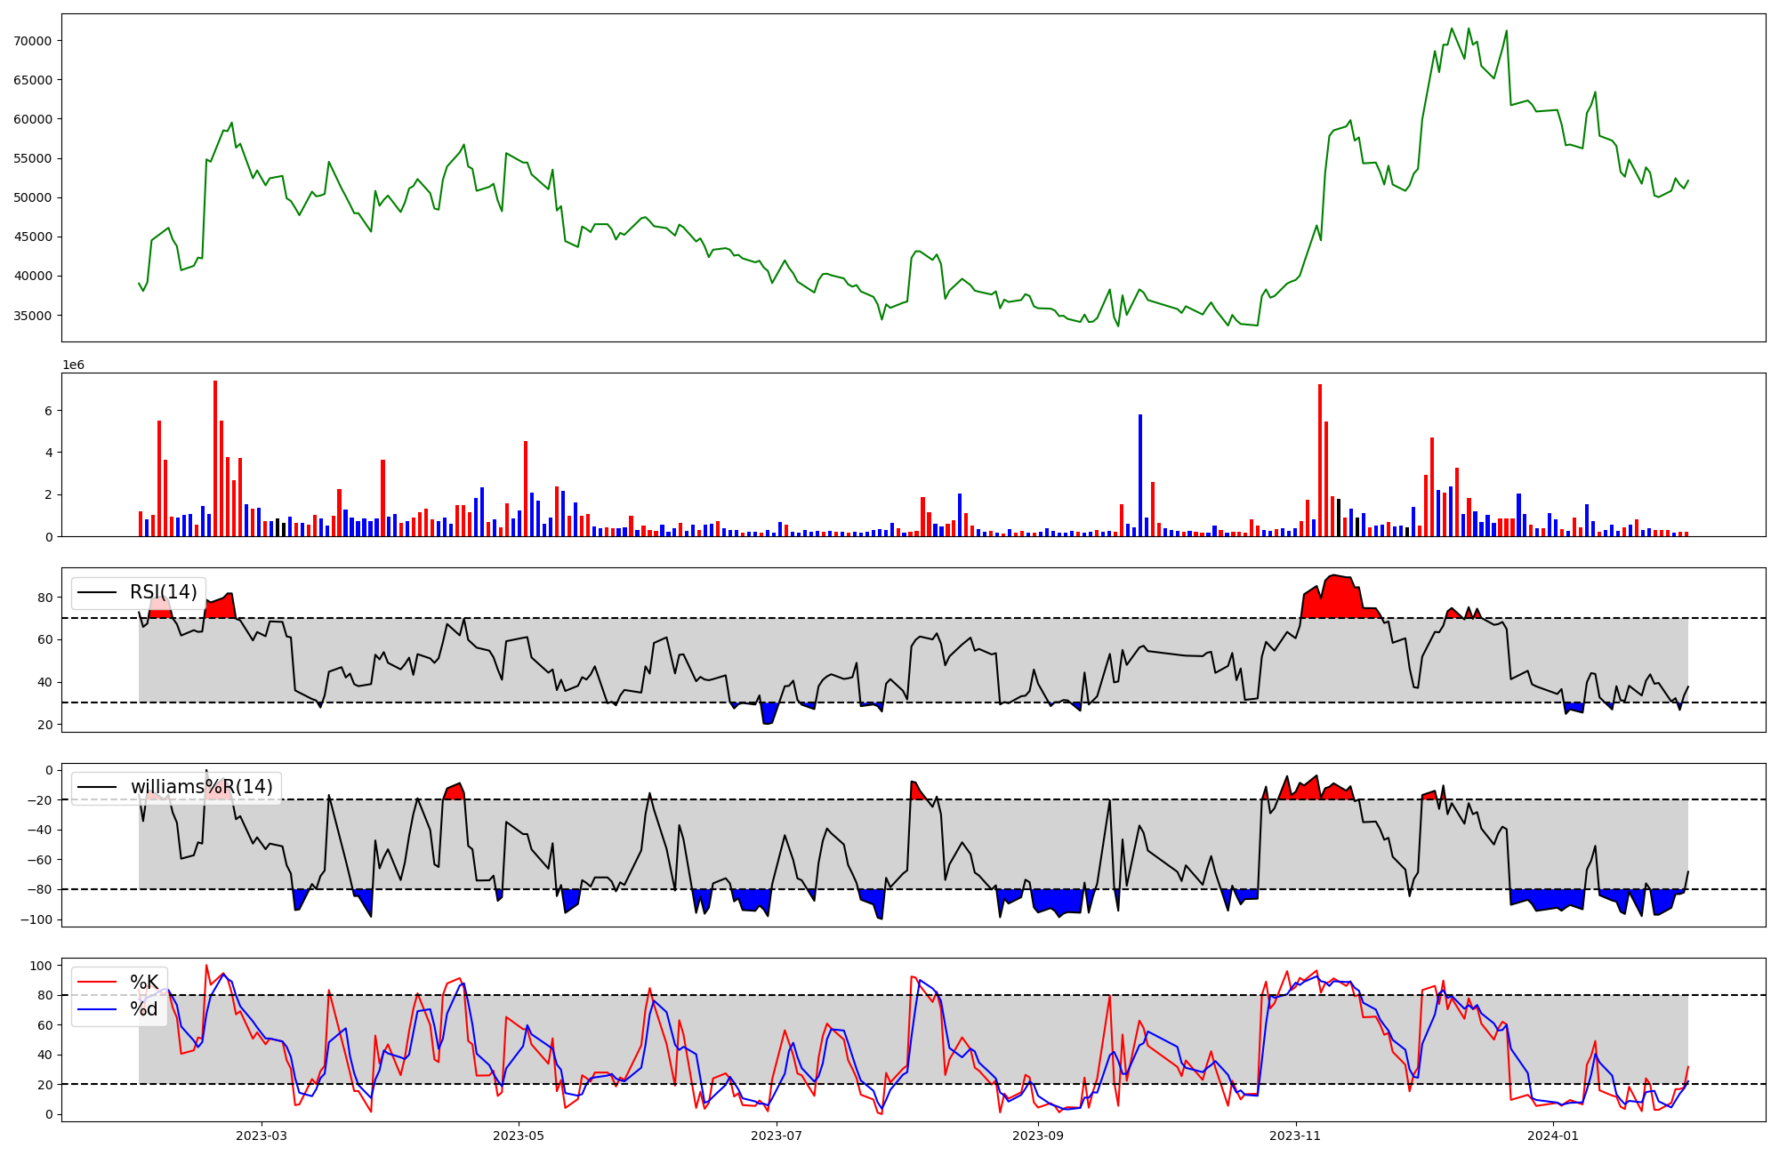This screenshot has height=1156, width=1779.
Task: Select the 2023-07 date tick label
Action: [x=777, y=1136]
